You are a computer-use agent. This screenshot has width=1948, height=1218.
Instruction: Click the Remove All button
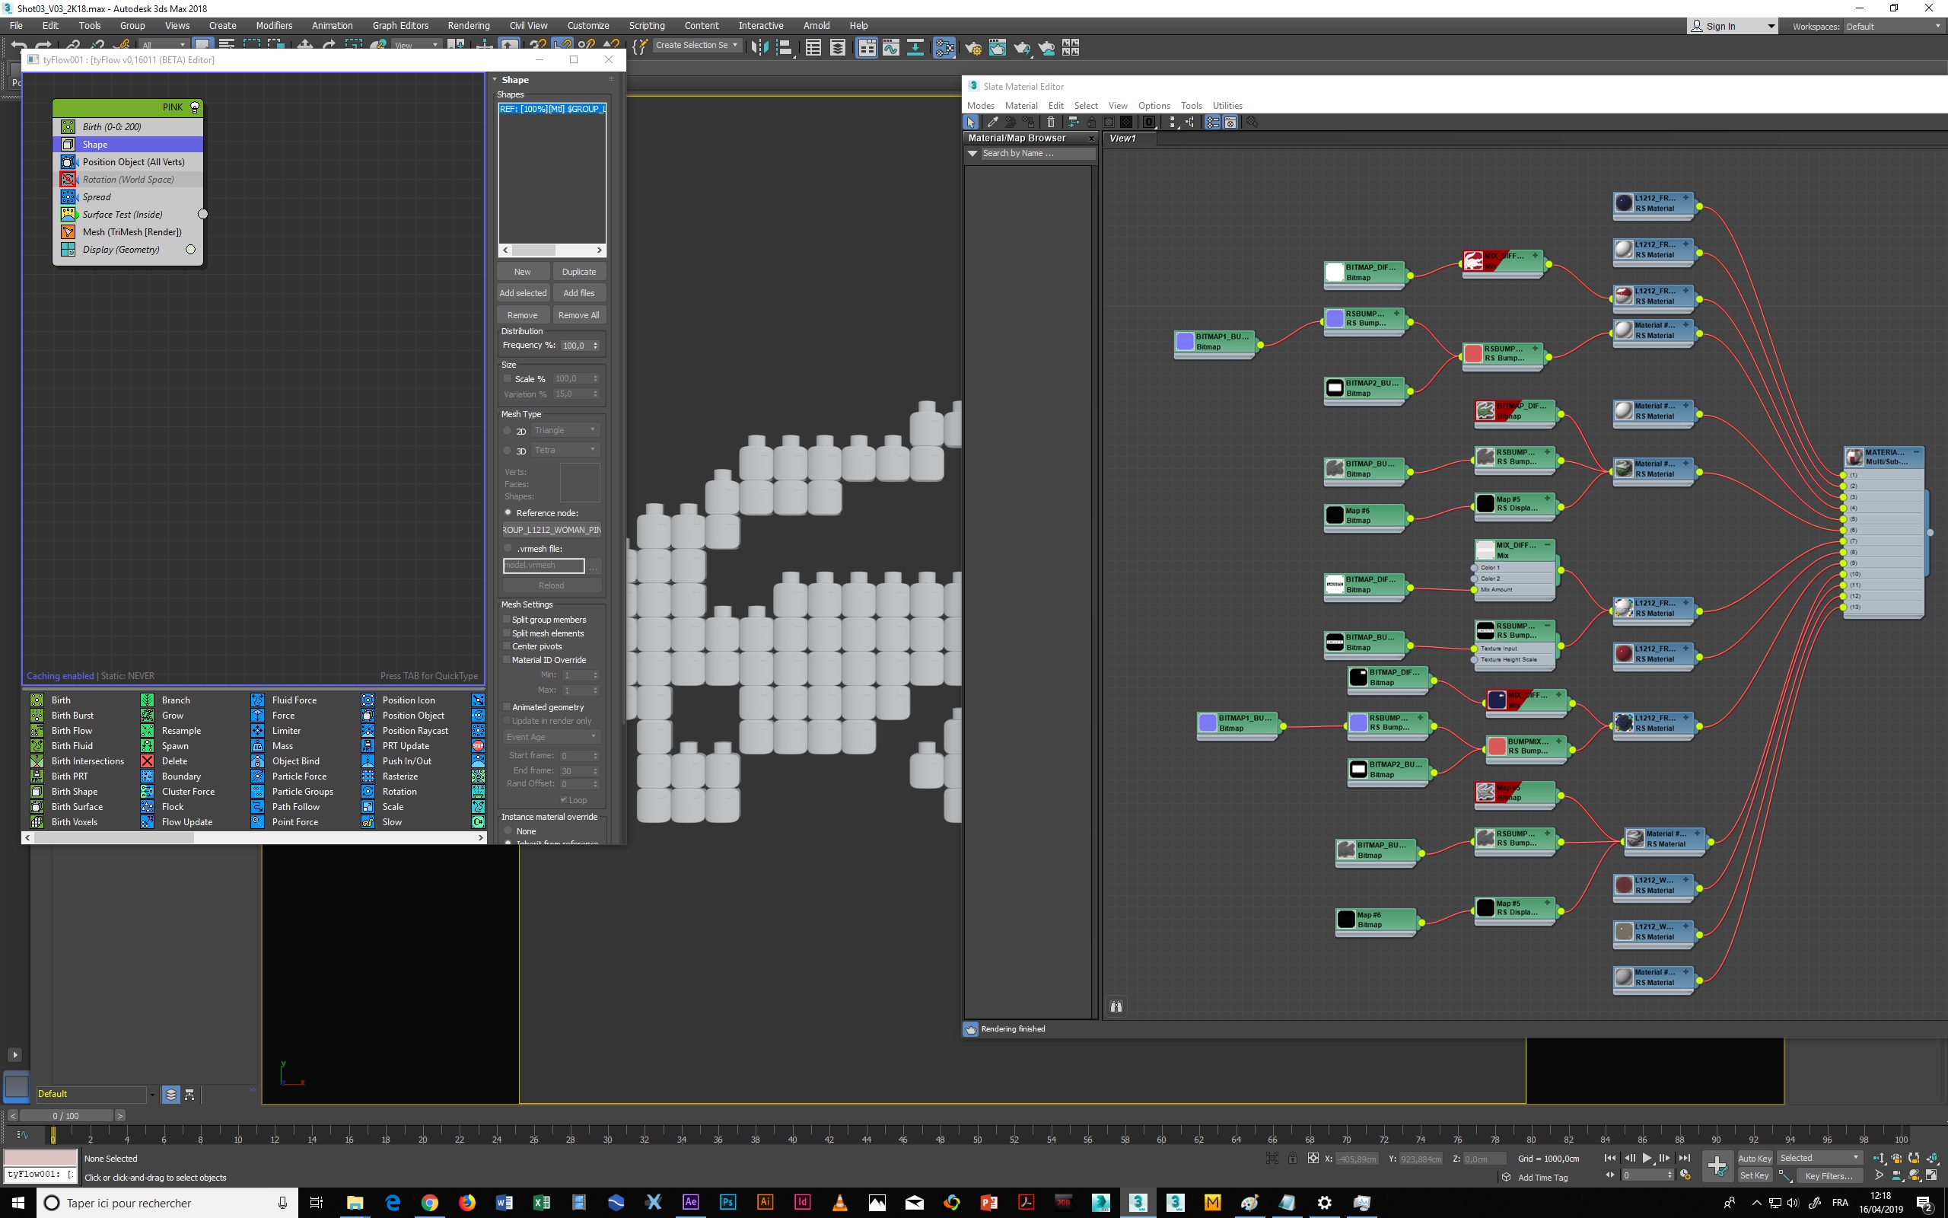[x=578, y=315]
